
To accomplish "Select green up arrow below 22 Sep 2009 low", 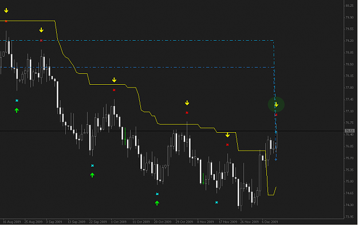I will [92, 175].
